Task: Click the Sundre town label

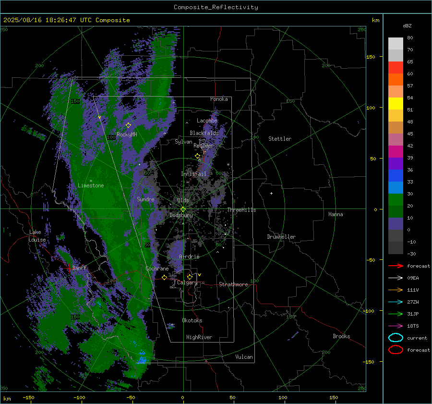Action: [x=145, y=199]
